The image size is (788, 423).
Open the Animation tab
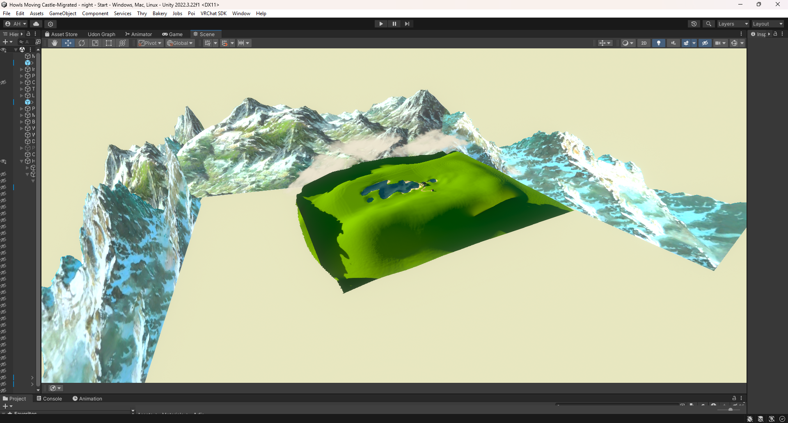(x=87, y=398)
